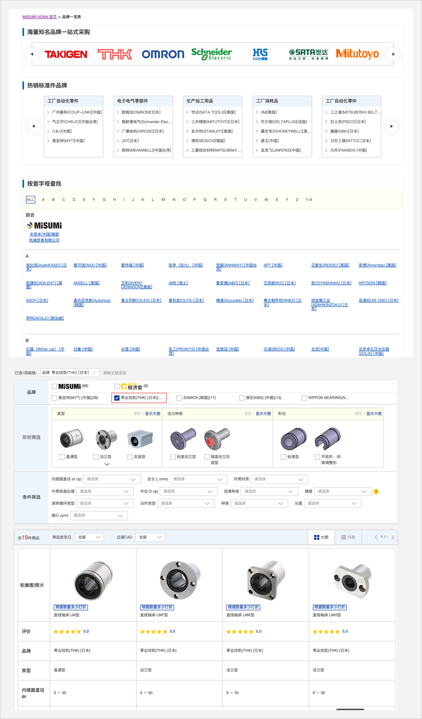Enable the 直通型 type checkbox
The width and height of the screenshot is (422, 719).
pos(62,457)
